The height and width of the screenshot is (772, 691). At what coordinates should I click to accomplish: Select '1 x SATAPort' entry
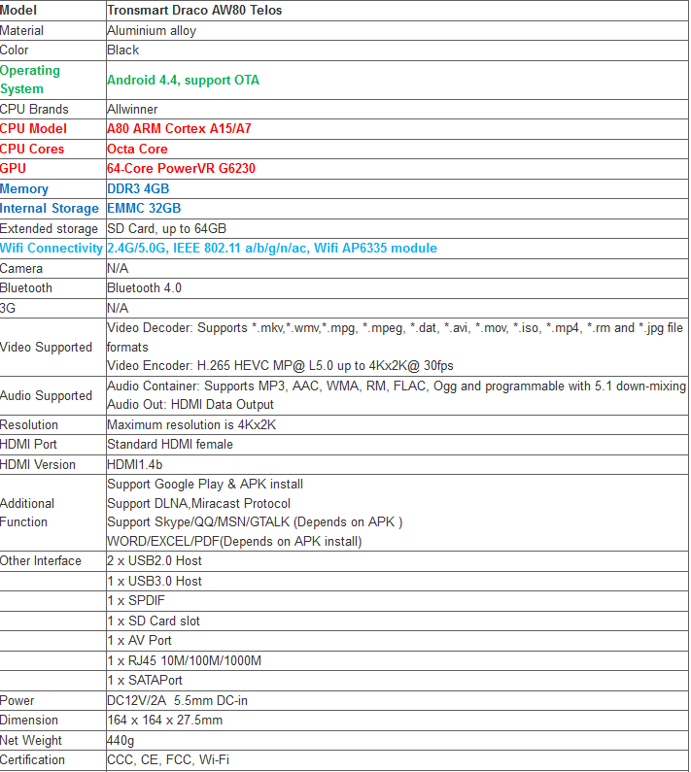point(145,681)
